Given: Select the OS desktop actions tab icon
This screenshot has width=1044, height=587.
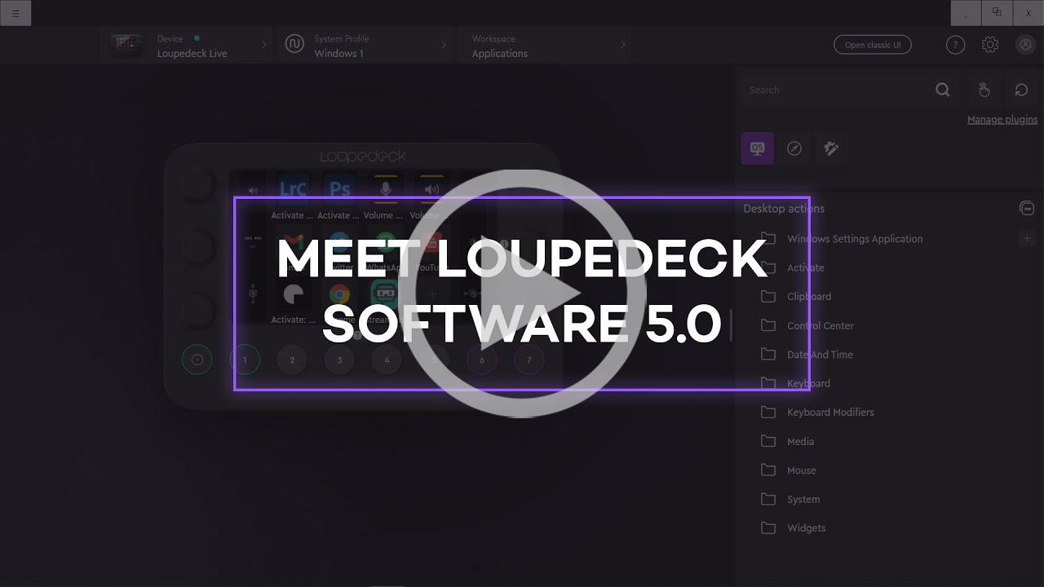Looking at the screenshot, I should (757, 148).
